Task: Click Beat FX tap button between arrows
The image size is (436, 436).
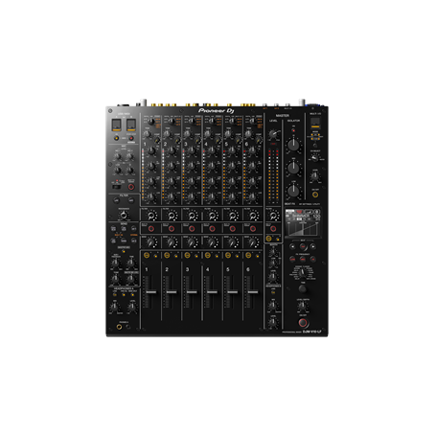Action: pyautogui.click(x=303, y=246)
